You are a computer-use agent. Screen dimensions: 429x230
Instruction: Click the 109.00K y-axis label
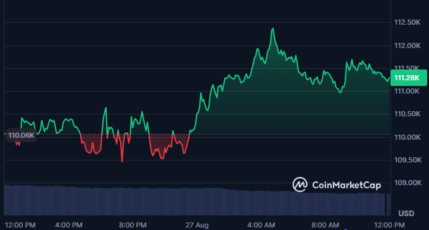click(408, 183)
